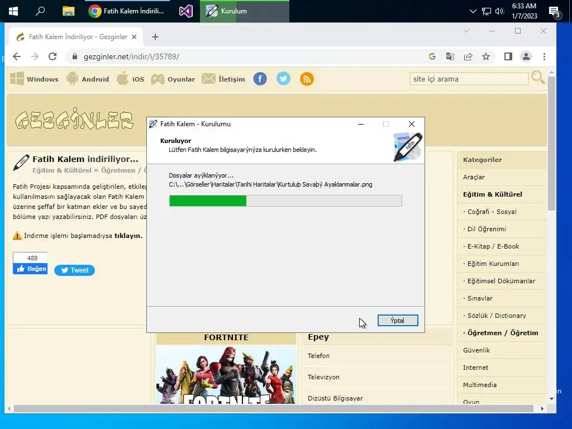
Task: Open Chrome profile avatar
Action: [526, 56]
